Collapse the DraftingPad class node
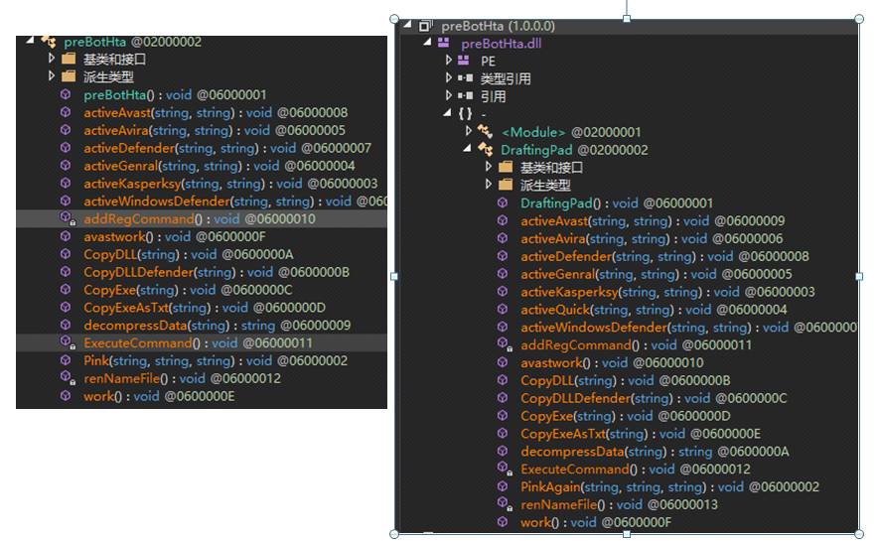The height and width of the screenshot is (541, 880). (x=468, y=150)
